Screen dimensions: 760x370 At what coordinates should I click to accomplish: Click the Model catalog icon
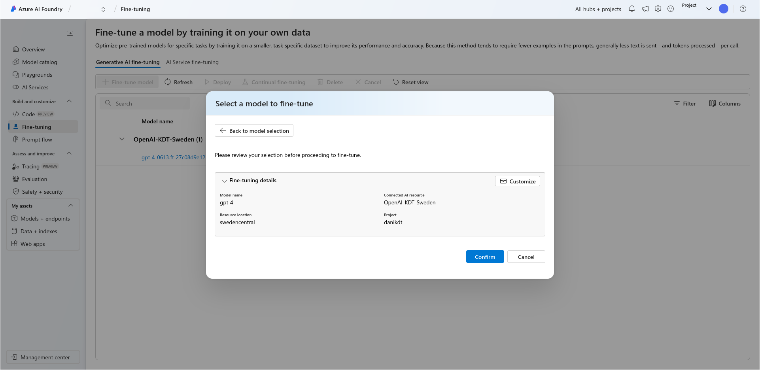(16, 62)
